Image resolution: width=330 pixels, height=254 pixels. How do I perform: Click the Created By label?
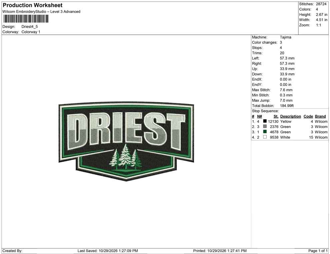pos(12,251)
